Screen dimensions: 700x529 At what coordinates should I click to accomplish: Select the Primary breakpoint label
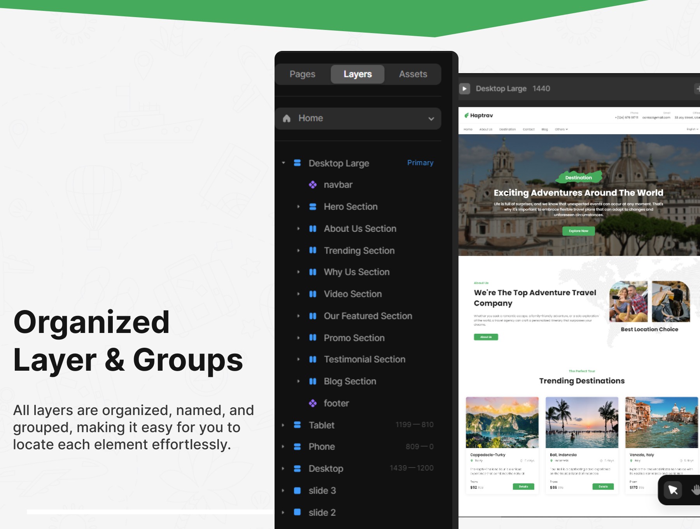(420, 163)
